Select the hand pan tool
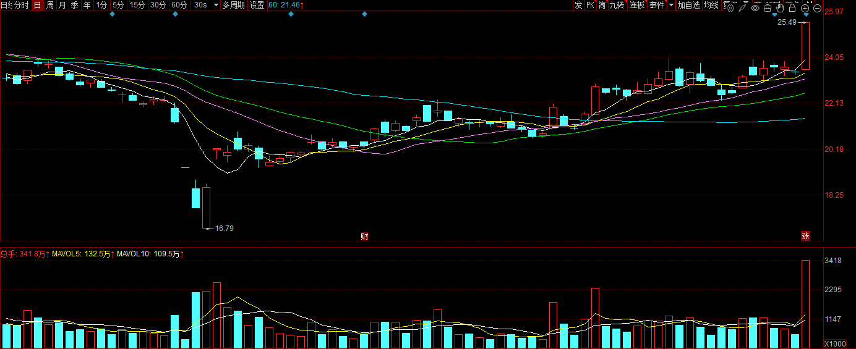856x349 pixels. (x=780, y=8)
